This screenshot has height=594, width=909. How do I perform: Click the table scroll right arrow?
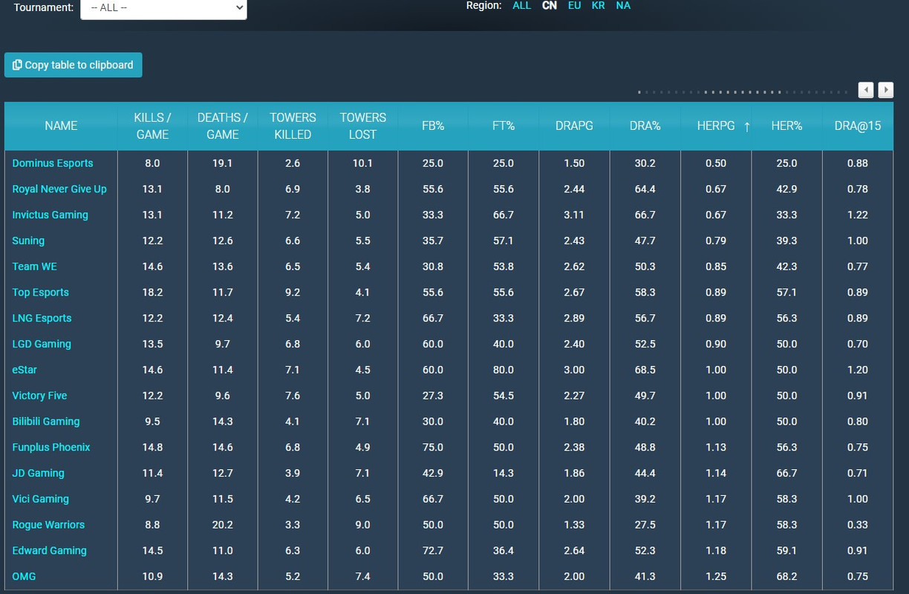885,90
